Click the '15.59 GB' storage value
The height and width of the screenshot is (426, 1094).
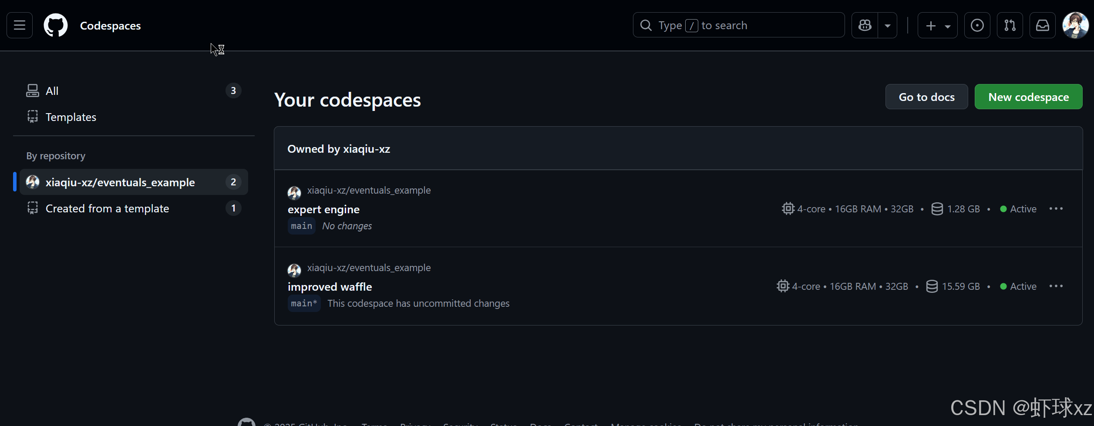pyautogui.click(x=961, y=286)
